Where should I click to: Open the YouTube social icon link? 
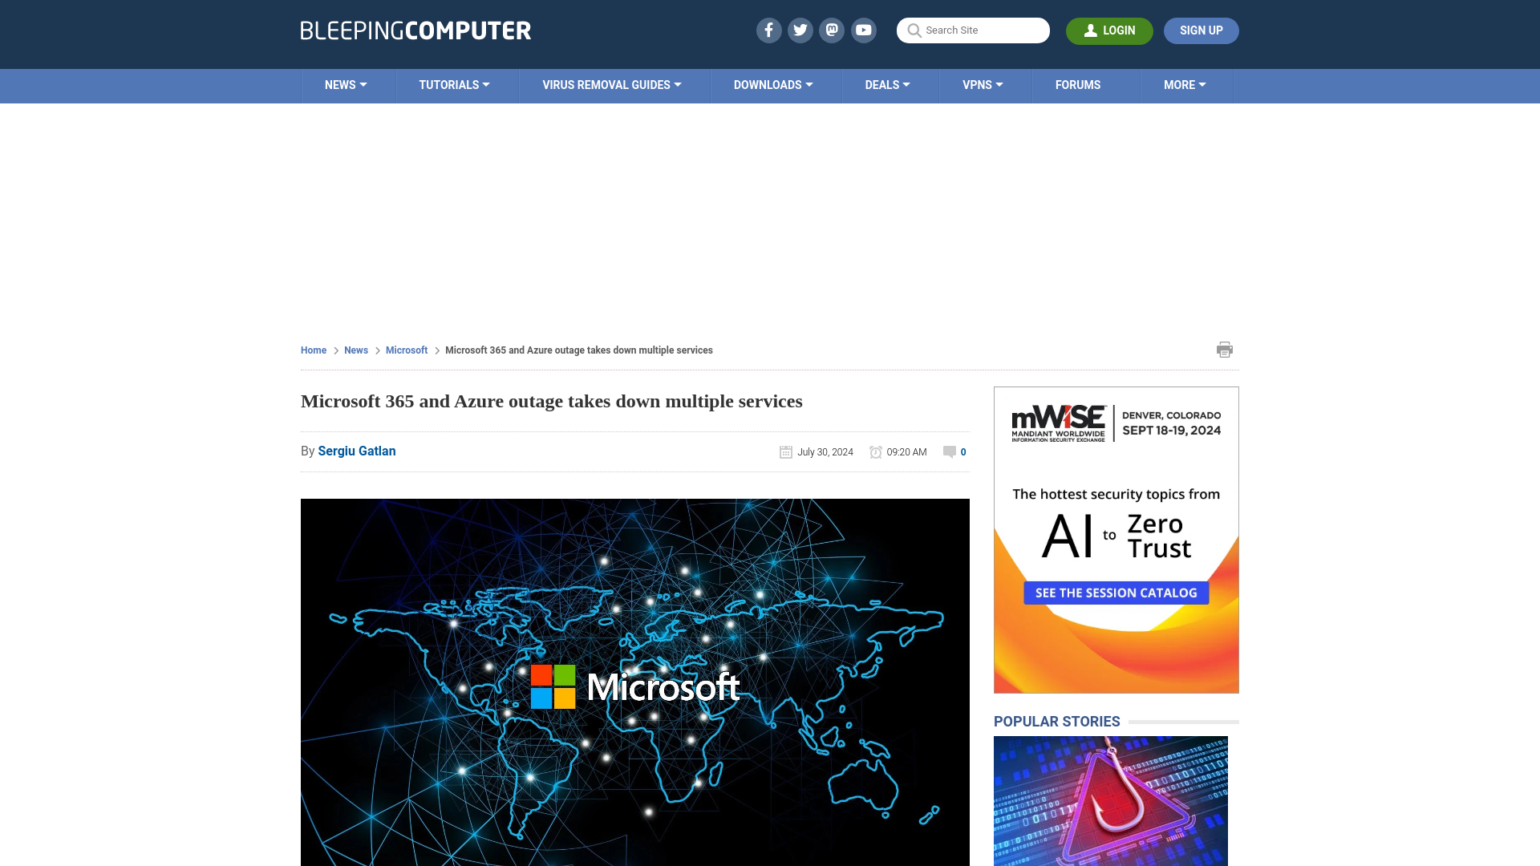click(864, 30)
